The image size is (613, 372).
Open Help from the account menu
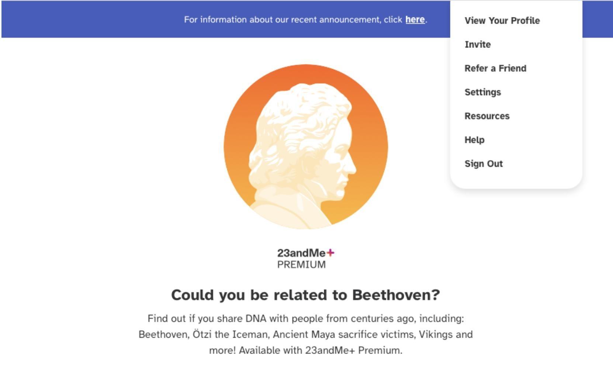475,140
